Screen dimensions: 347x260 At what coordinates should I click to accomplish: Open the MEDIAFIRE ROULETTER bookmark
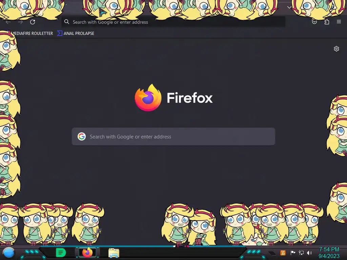pos(30,34)
